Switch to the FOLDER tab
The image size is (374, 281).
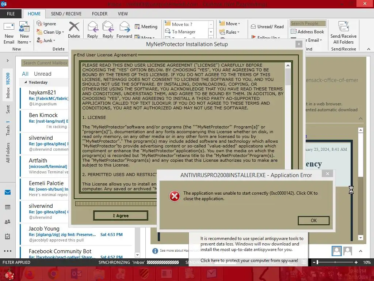(100, 14)
